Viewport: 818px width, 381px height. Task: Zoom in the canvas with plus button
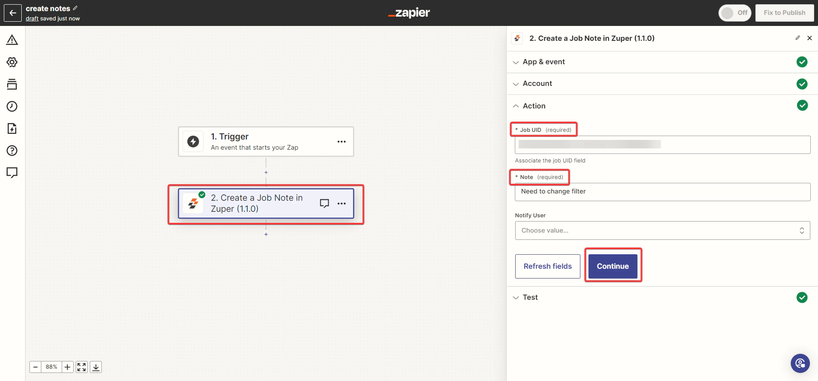67,367
